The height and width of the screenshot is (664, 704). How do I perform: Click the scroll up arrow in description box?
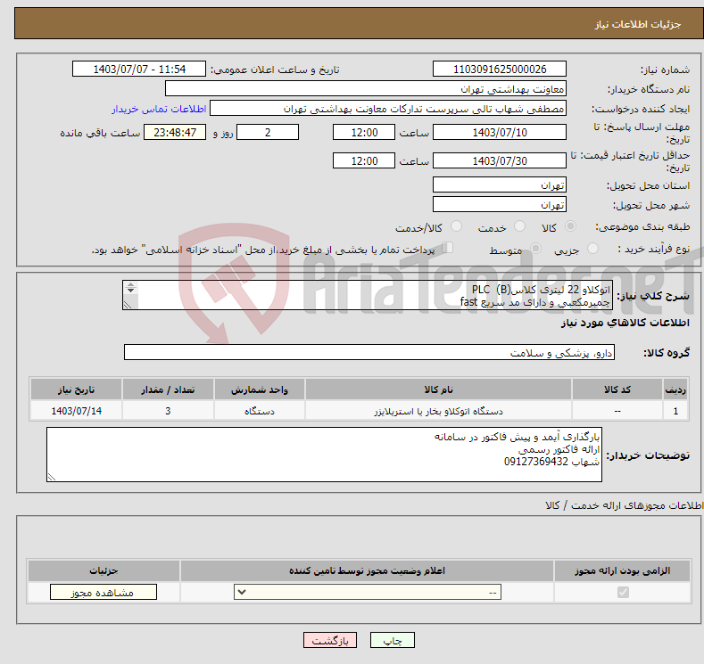pos(130,284)
